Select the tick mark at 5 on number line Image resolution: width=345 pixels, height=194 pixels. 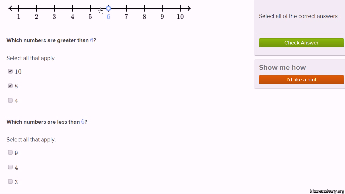(x=90, y=8)
